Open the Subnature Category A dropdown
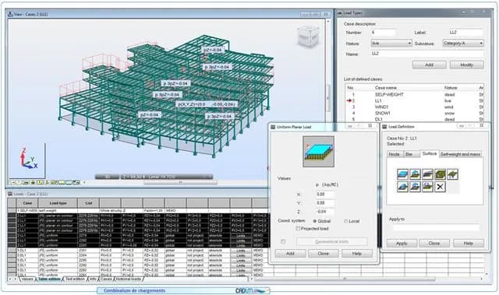This screenshot has height=295, width=499. point(463,43)
